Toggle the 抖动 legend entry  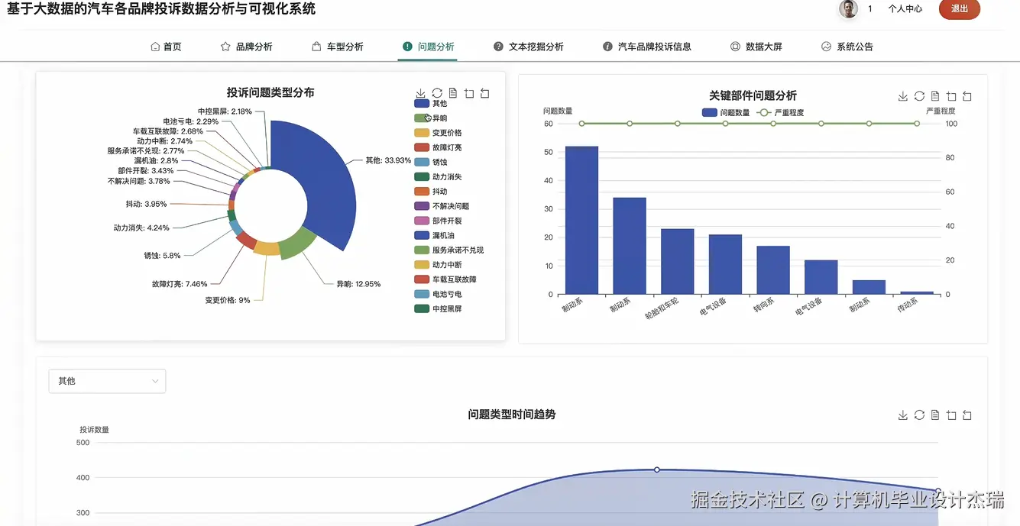pos(431,192)
